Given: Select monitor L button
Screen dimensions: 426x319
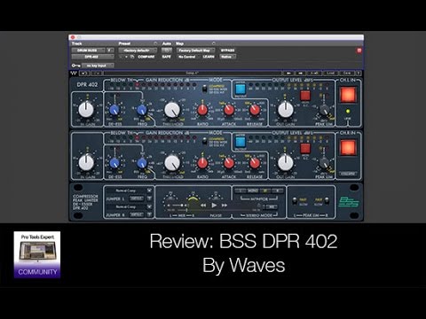Looking at the screenshot, I should click(x=241, y=191).
